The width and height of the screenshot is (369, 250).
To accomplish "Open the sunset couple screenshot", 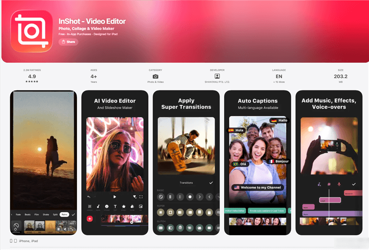I will point(43,163).
